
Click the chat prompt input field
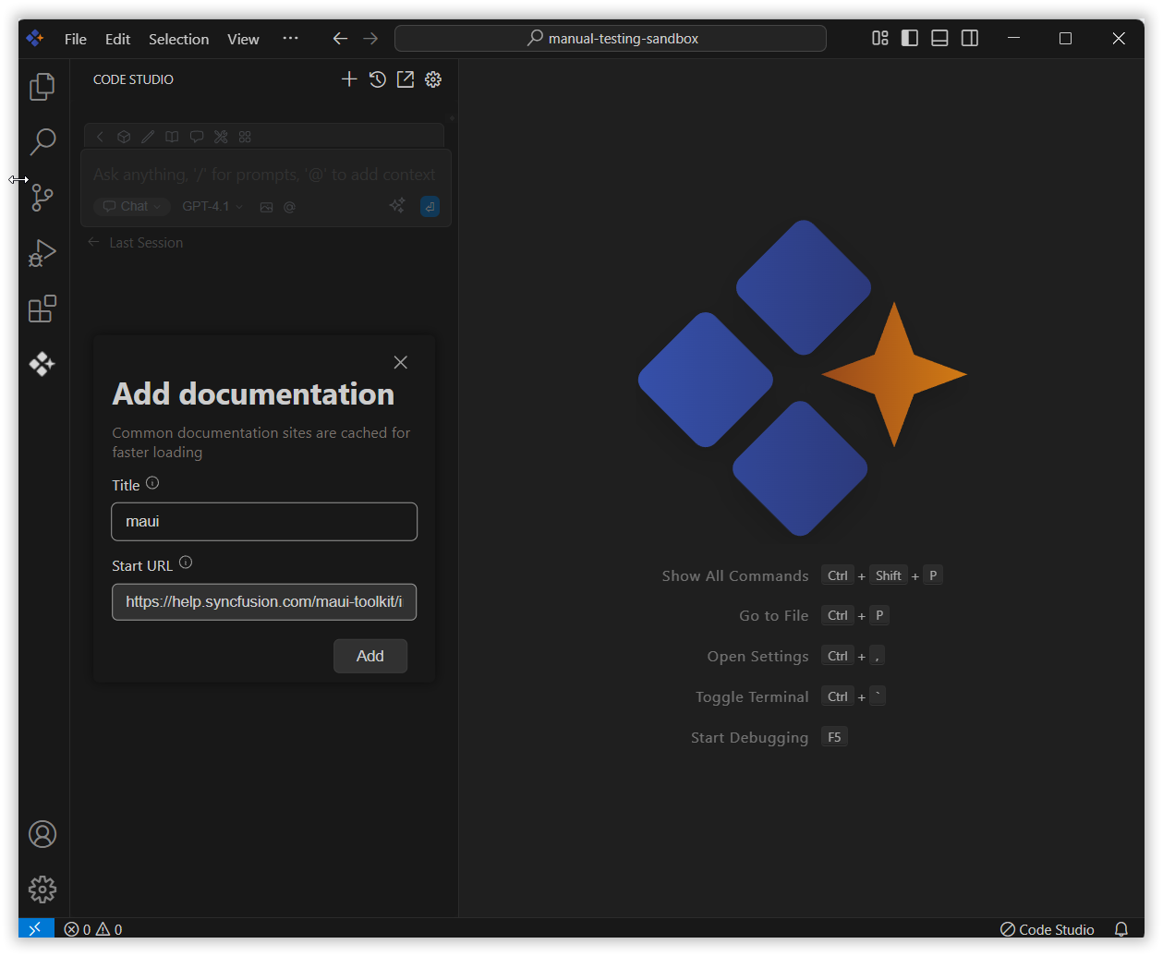[264, 175]
